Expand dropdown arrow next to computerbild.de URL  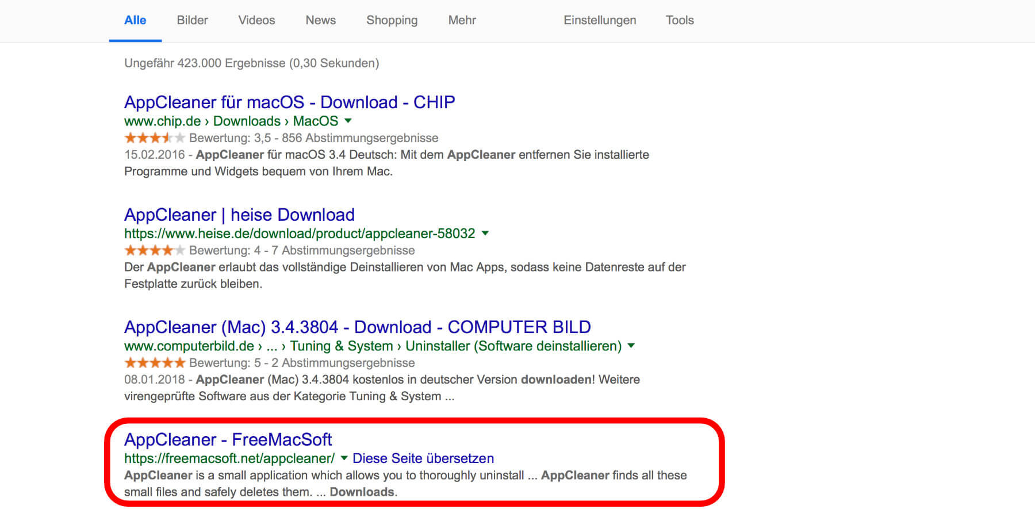point(631,346)
